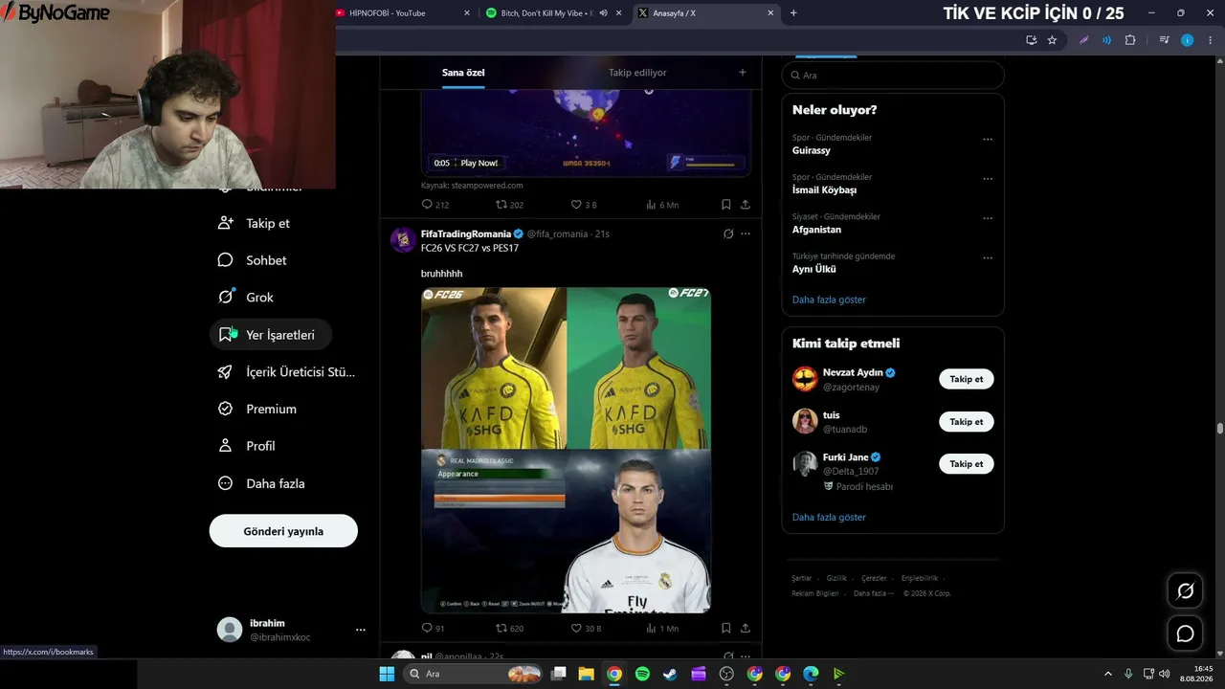Click the Windows Start button
1225x689 pixels.
click(387, 674)
